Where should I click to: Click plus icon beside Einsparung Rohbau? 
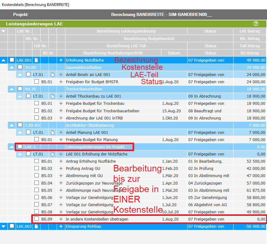point(61,226)
